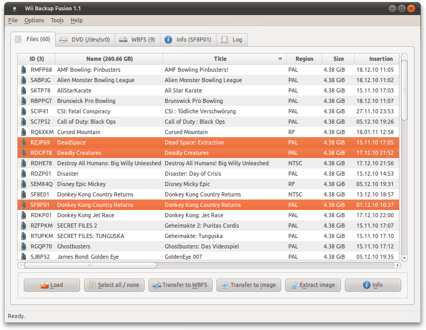Open the Options menu
426x330 pixels.
click(34, 20)
